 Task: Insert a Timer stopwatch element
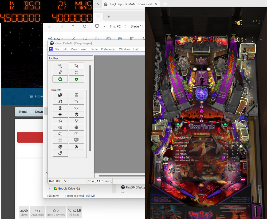click(x=76, y=114)
